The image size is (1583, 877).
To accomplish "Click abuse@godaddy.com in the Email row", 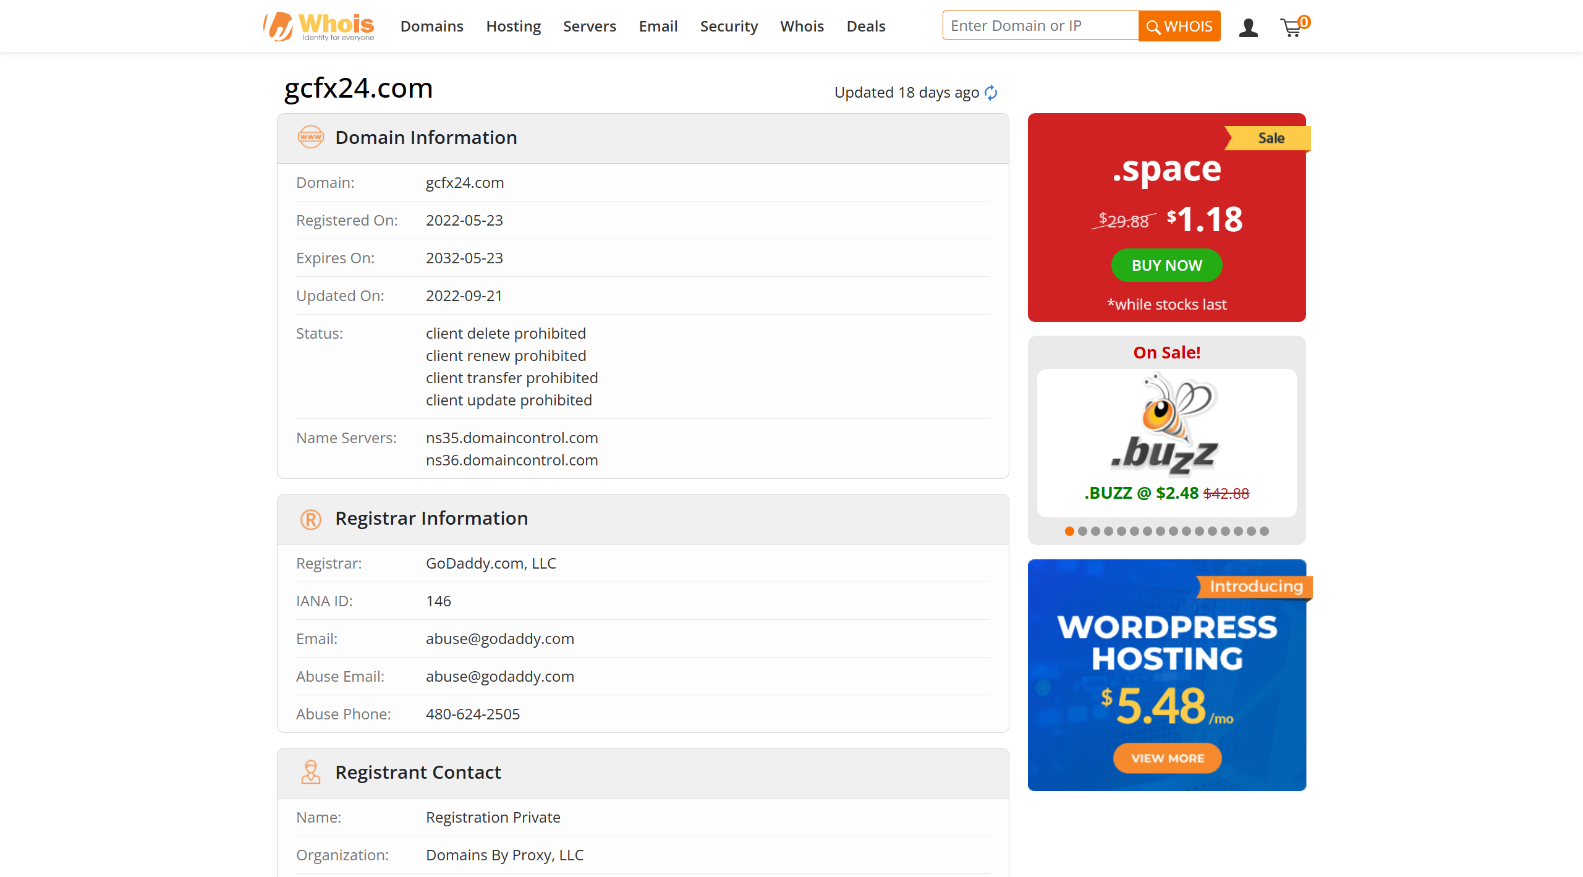I will click(499, 638).
